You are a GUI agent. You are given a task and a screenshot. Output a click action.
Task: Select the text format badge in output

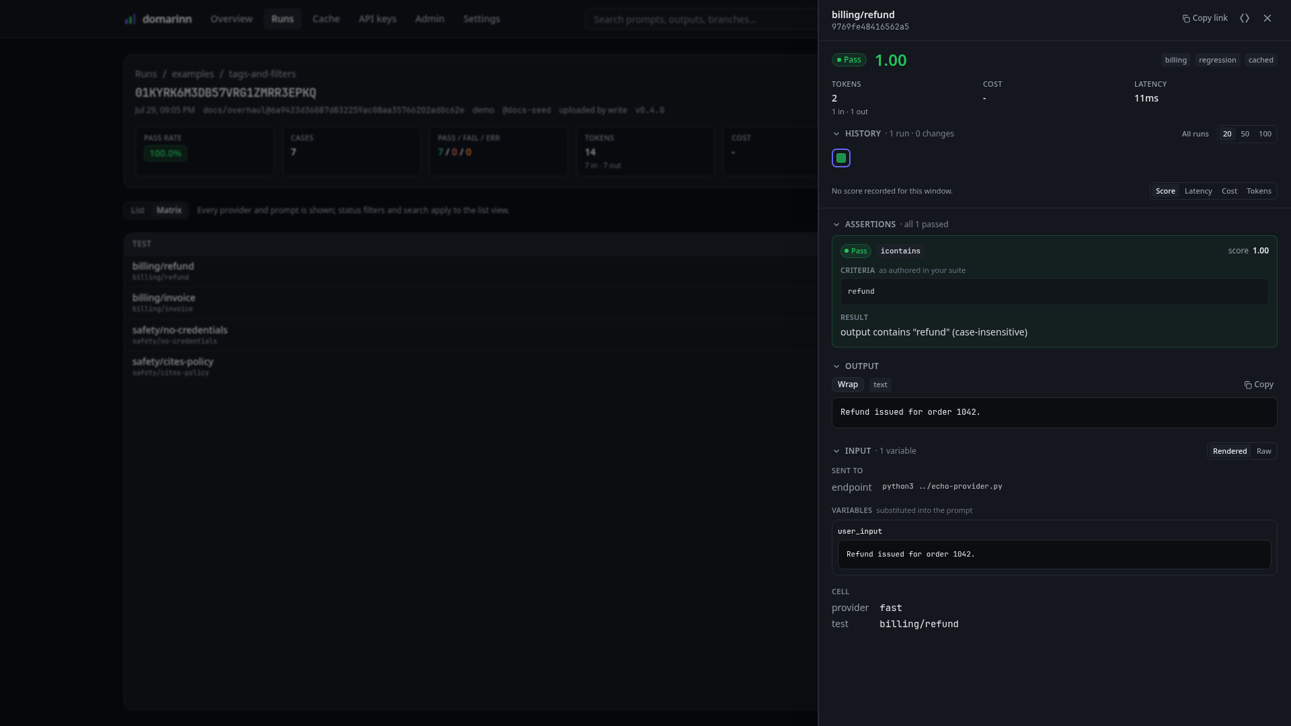[x=880, y=385]
